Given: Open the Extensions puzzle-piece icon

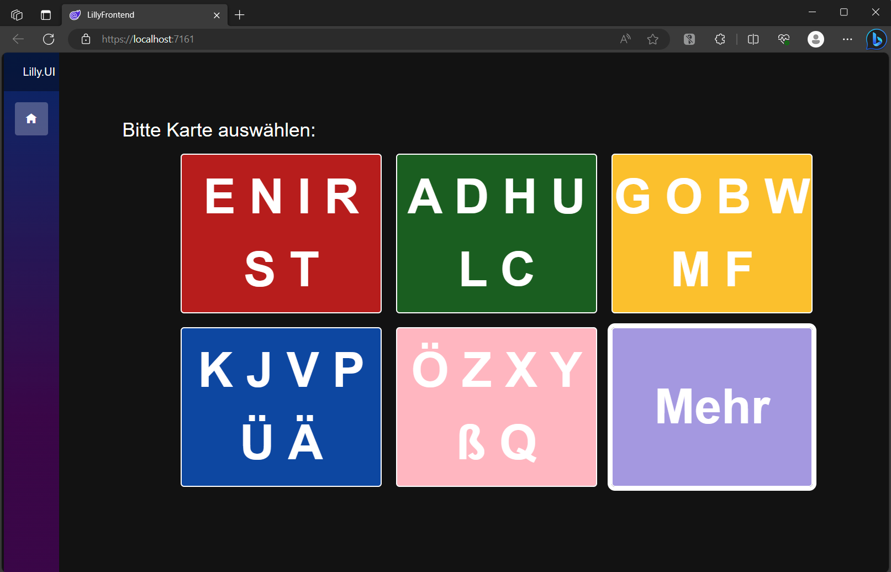Looking at the screenshot, I should point(720,39).
